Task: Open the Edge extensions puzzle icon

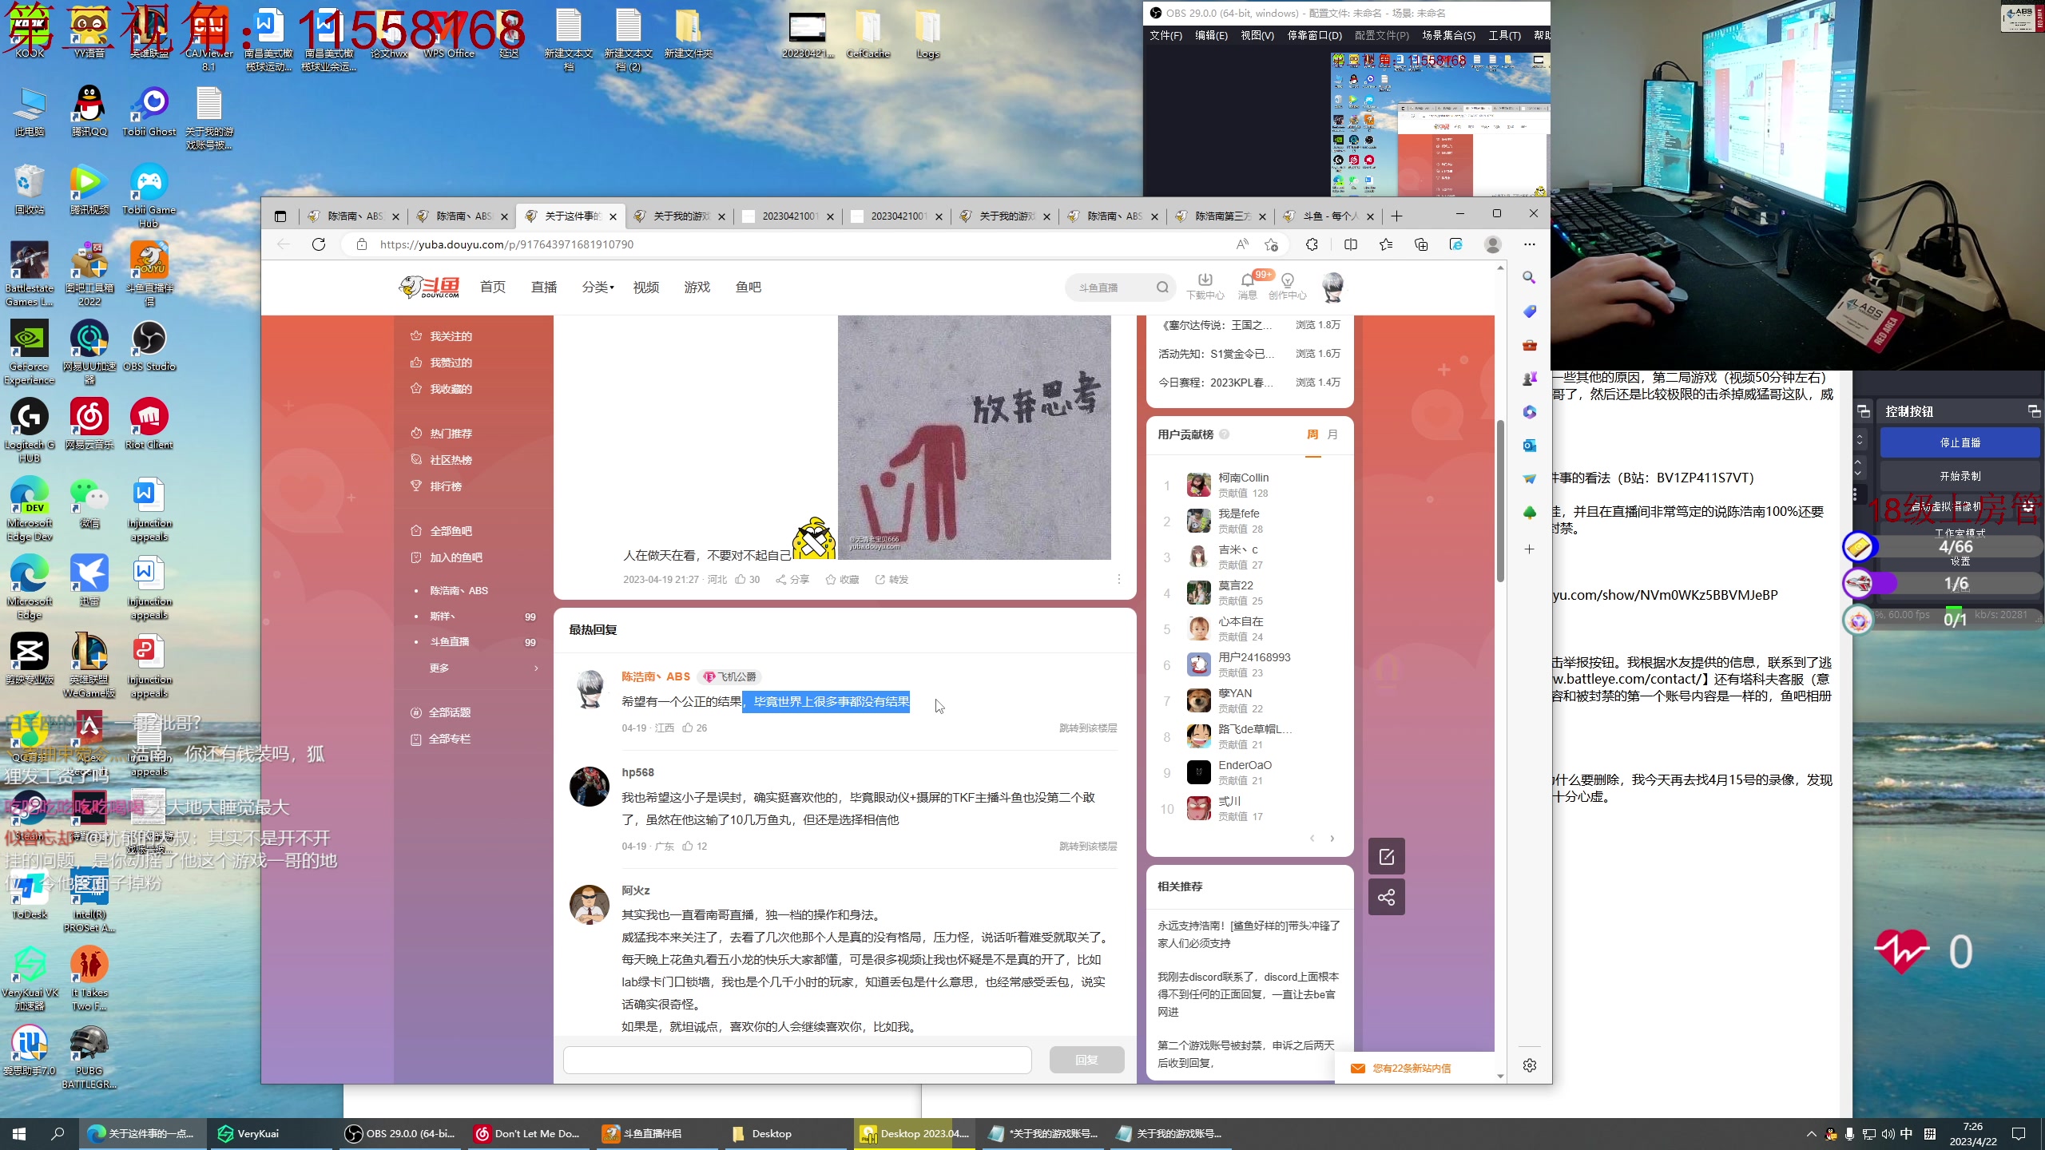Action: pos(1312,244)
